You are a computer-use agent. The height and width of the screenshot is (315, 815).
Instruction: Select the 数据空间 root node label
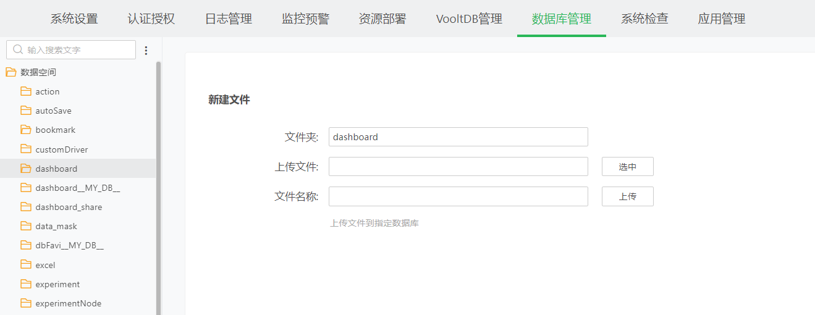click(38, 72)
